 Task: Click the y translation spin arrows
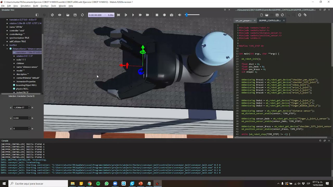[29, 118]
